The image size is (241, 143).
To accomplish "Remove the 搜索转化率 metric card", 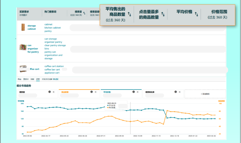I will [180, 92].
